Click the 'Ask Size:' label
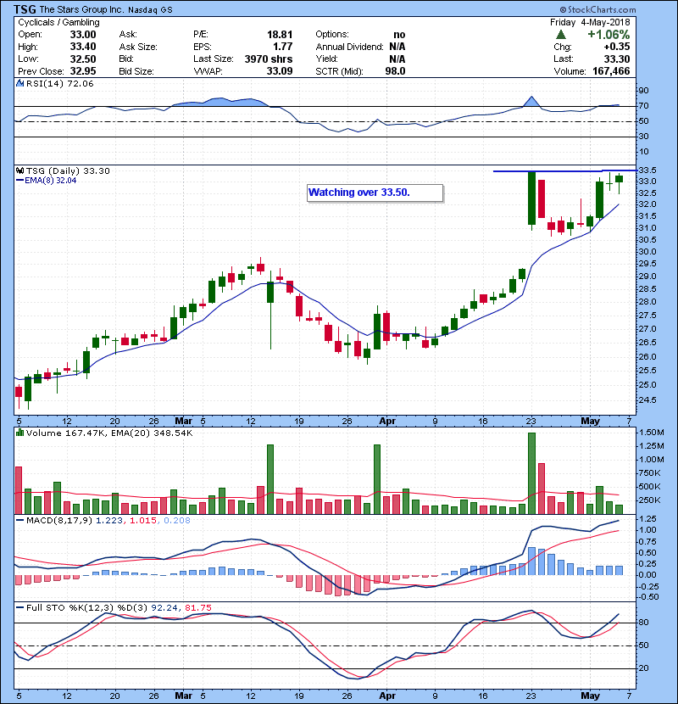Screen dimensions: 678x704 click(138, 47)
